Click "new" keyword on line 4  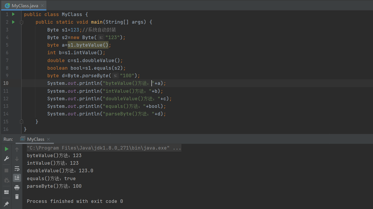pyautogui.click(x=75, y=37)
